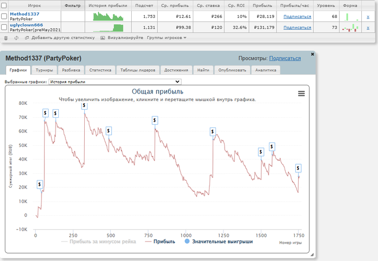Sort by the Уровень column header

[326, 5]
